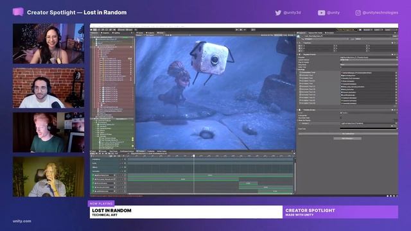The image size is (411, 231).
Task: Switch to the Lighting tab beside Hierarchy
Action: click(x=116, y=33)
